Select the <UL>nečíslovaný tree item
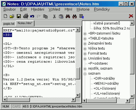The width and height of the screenshot is (136, 110). coord(107,94)
